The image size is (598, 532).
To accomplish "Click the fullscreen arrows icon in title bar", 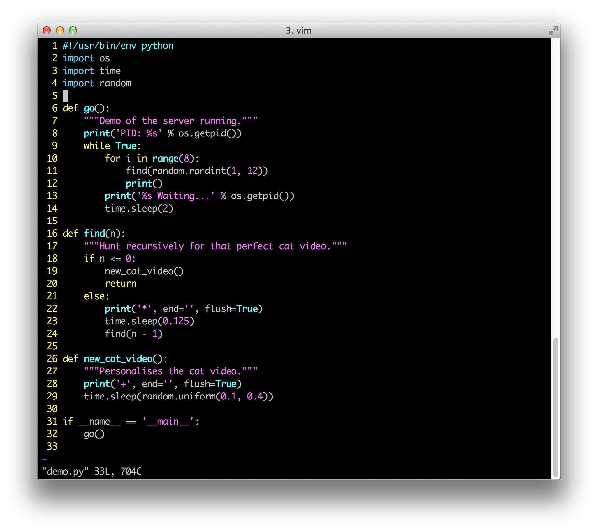I will [x=553, y=31].
